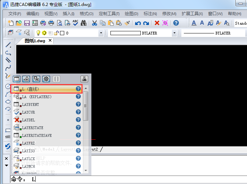Open help for LAYDEL command

78,120
